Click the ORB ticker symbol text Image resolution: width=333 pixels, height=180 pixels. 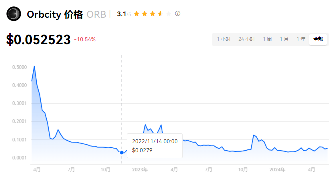tap(96, 14)
